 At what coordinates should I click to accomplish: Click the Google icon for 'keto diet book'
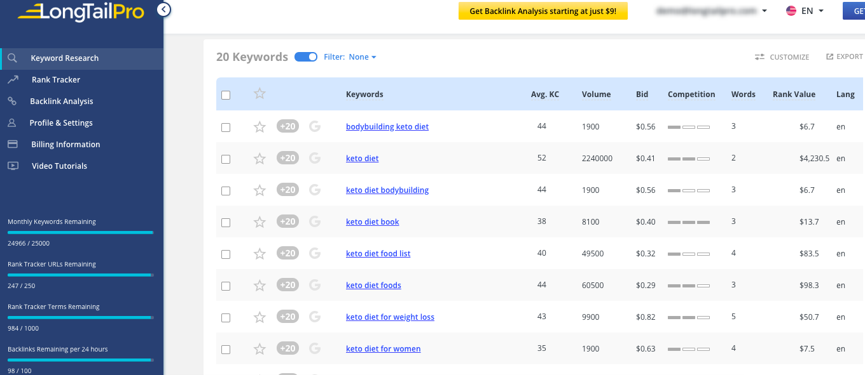pos(314,221)
